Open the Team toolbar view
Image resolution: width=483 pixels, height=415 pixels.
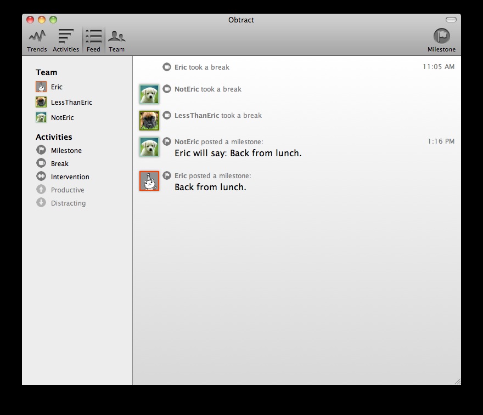pyautogui.click(x=116, y=41)
